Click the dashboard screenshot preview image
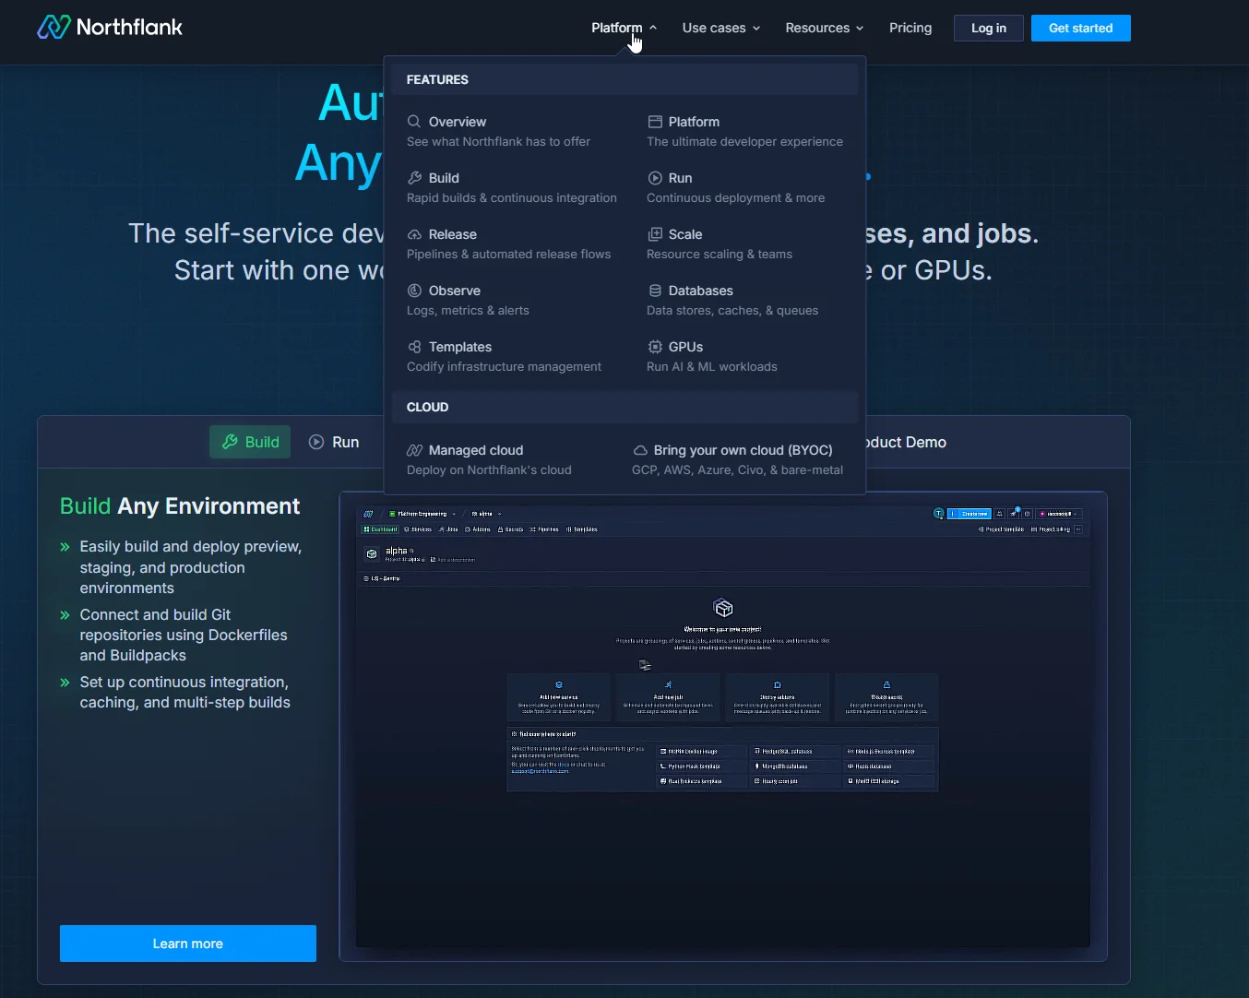The height and width of the screenshot is (998, 1249). 723,726
